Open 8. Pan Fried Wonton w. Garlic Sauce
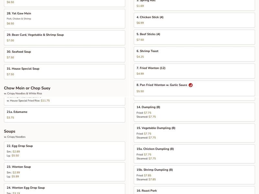The image size is (259, 194). [194, 88]
